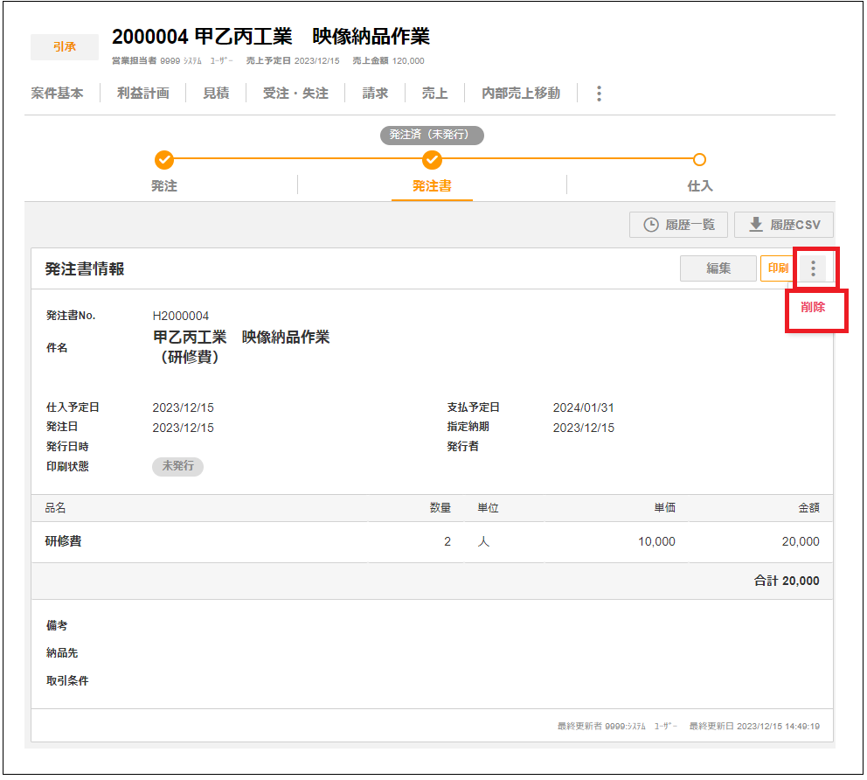This screenshot has height=780, width=867.
Task: Click the 引承 approval stamp
Action: tap(64, 47)
